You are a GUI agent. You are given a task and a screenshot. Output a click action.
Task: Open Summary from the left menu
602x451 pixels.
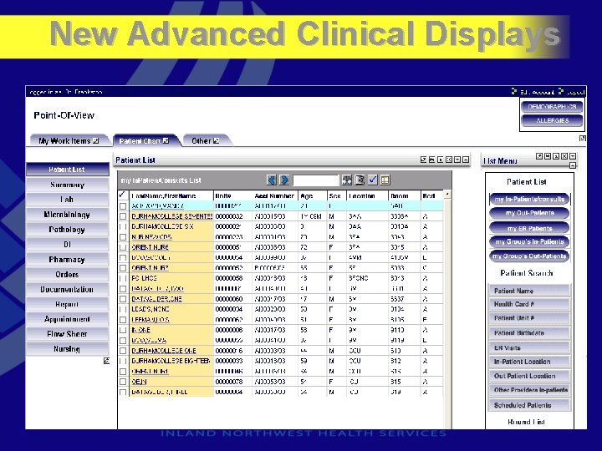(x=67, y=185)
